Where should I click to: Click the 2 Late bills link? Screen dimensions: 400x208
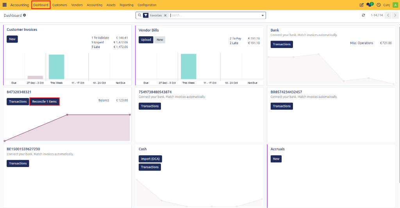234,43
